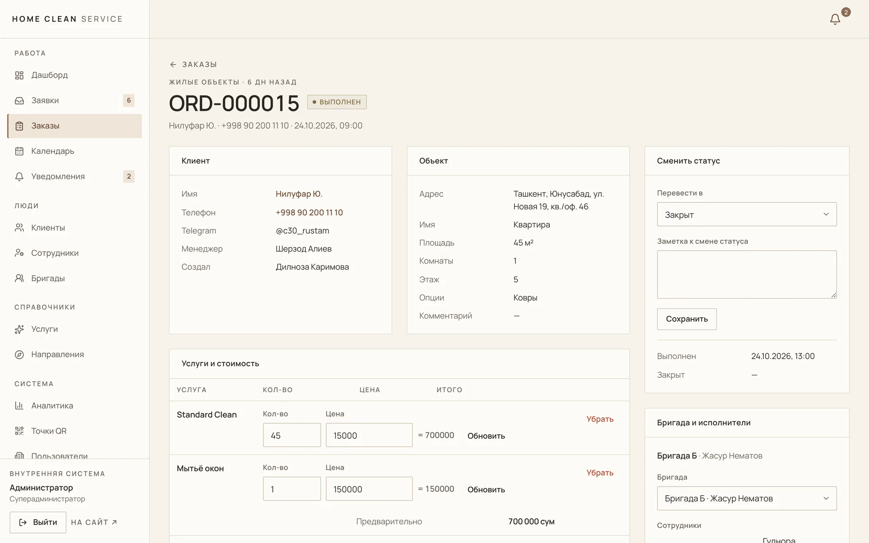This screenshot has width=869, height=543.
Task: Click the Сотрудники user-gear icon
Action: point(19,253)
